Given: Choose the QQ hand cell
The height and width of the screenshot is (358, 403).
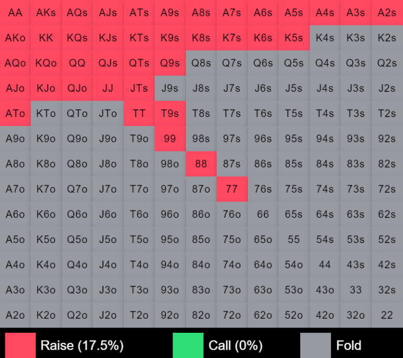Looking at the screenshot, I should pos(77,63).
